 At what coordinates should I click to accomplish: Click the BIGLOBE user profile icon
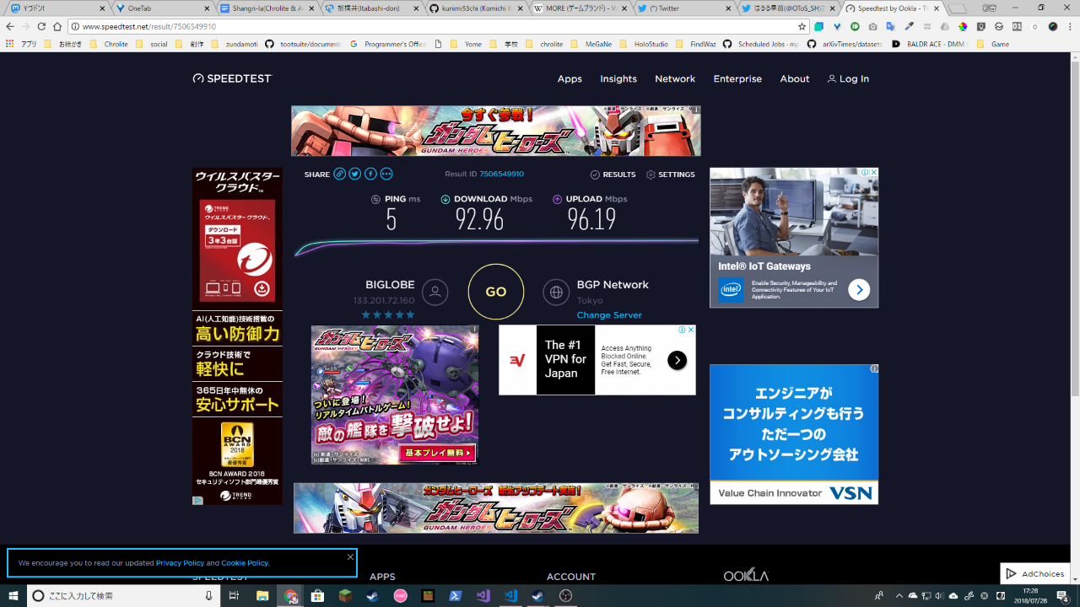pos(435,292)
